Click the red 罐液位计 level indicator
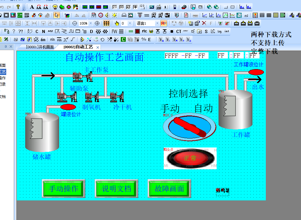 pyautogui.click(x=68, y=107)
